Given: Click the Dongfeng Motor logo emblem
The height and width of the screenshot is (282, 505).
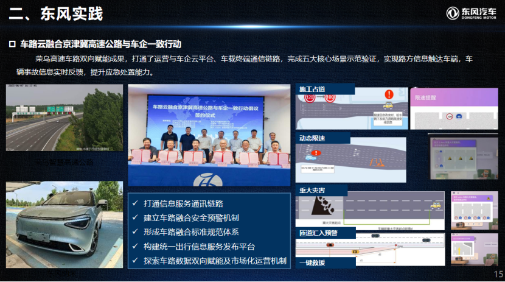Looking at the screenshot, I should point(451,13).
